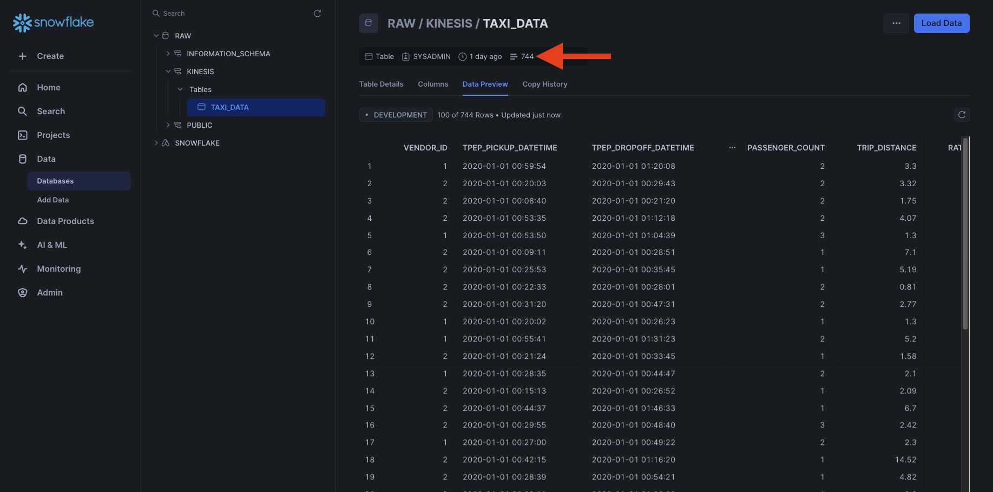
Task: Collapse the RAW database node
Action: 156,36
